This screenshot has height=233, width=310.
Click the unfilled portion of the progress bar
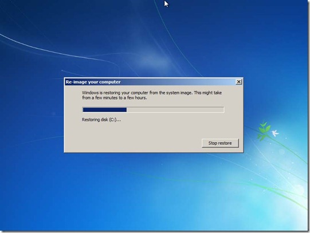tap(175, 110)
